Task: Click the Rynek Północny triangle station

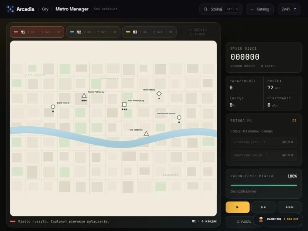Action: pyautogui.click(x=84, y=95)
